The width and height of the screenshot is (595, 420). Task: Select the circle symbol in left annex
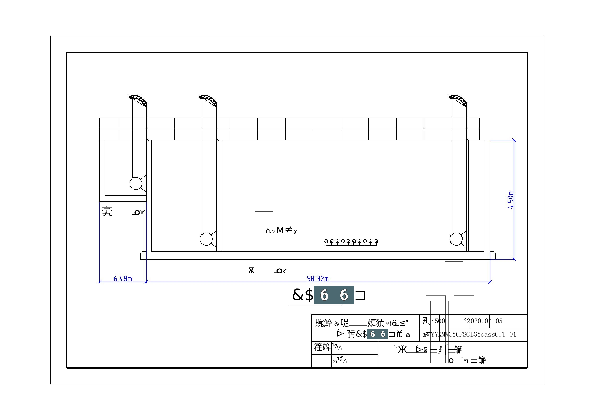pos(136,184)
